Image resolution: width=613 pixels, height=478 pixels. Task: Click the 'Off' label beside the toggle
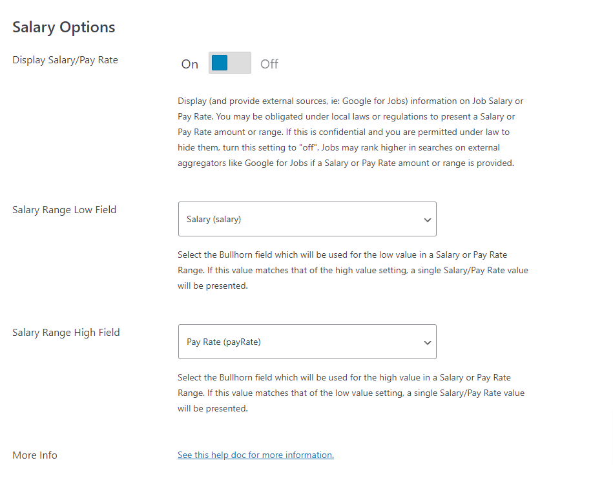(x=269, y=63)
